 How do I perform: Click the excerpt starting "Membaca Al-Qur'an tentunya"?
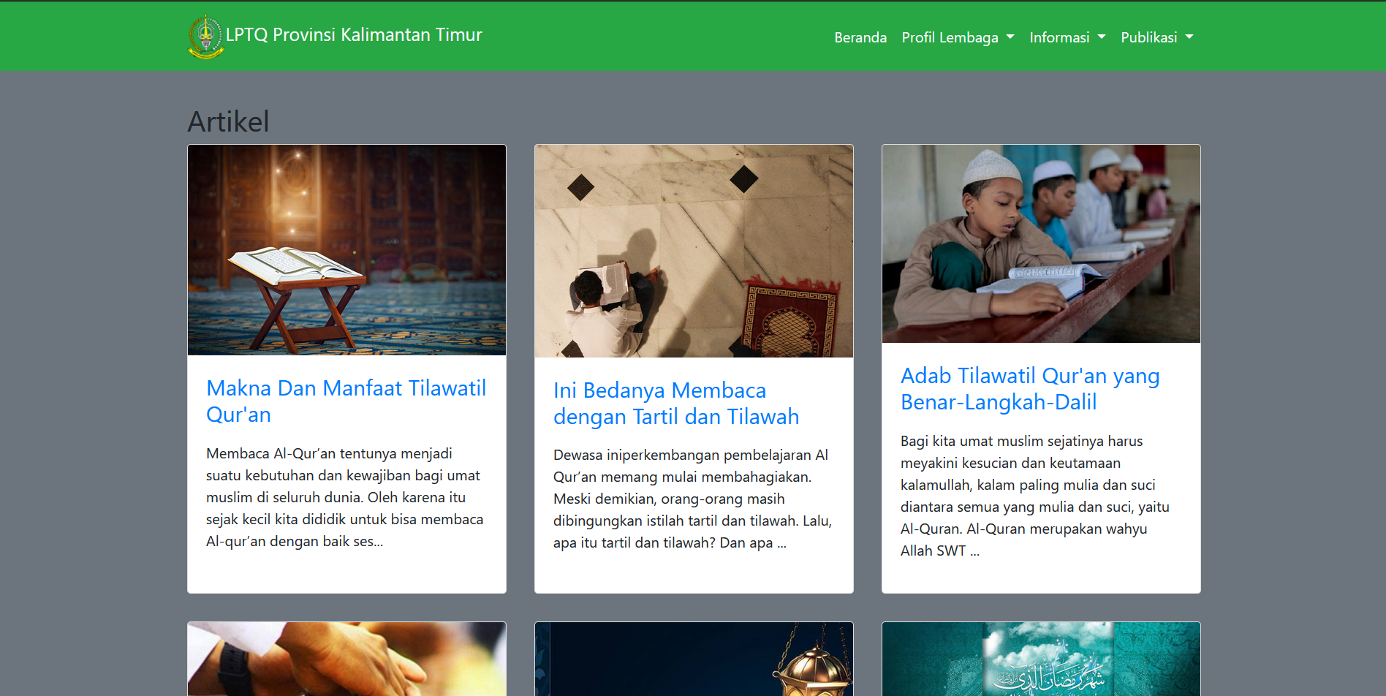[x=346, y=497]
